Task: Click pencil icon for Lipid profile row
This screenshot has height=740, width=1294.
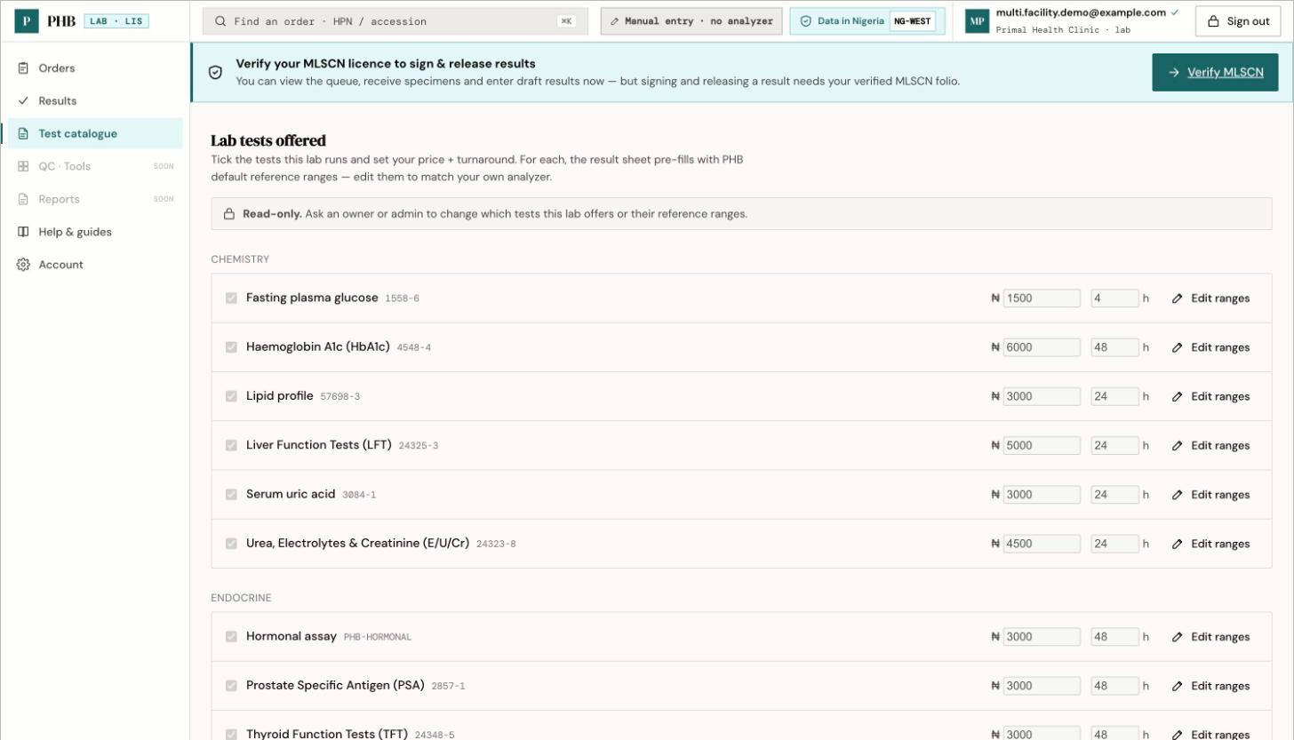Action: tap(1177, 397)
